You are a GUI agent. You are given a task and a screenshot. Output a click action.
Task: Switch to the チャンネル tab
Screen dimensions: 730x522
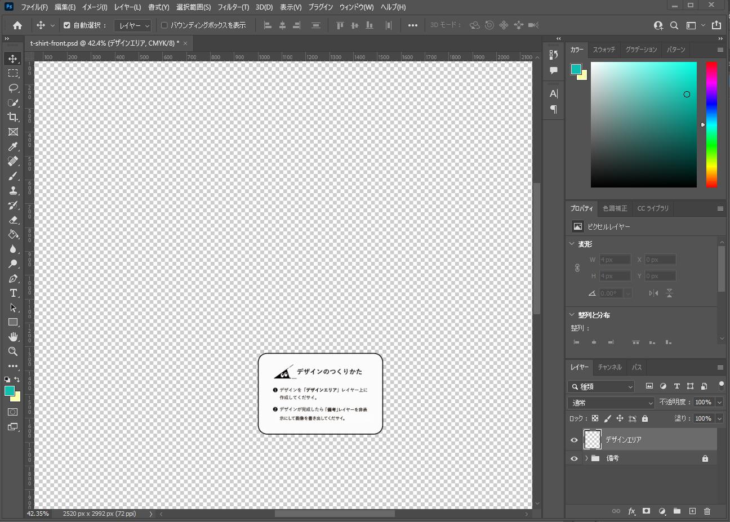tap(609, 367)
